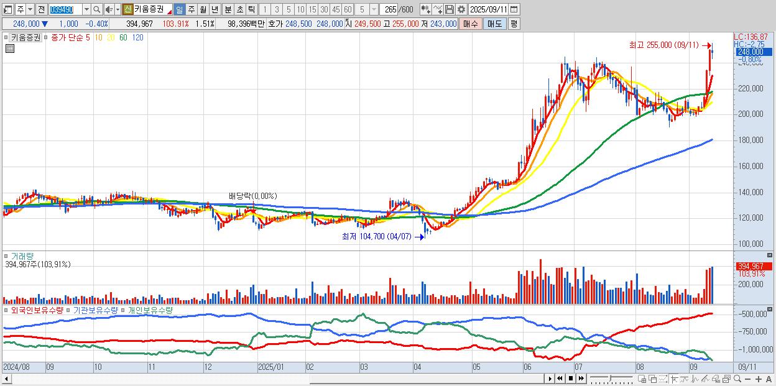
Task: Save chart with the floppy disk icon
Action: 450,9
